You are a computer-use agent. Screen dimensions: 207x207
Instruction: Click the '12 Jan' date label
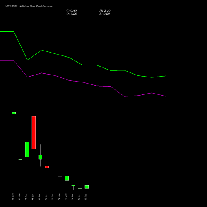[46, 197]
